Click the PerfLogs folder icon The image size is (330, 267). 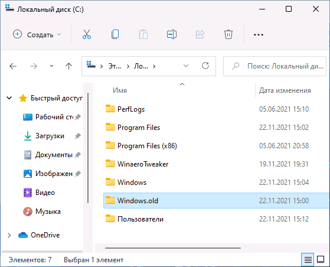tap(110, 109)
